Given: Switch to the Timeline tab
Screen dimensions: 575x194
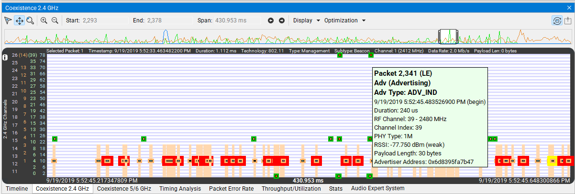Looking at the screenshot, I should click(17, 189).
